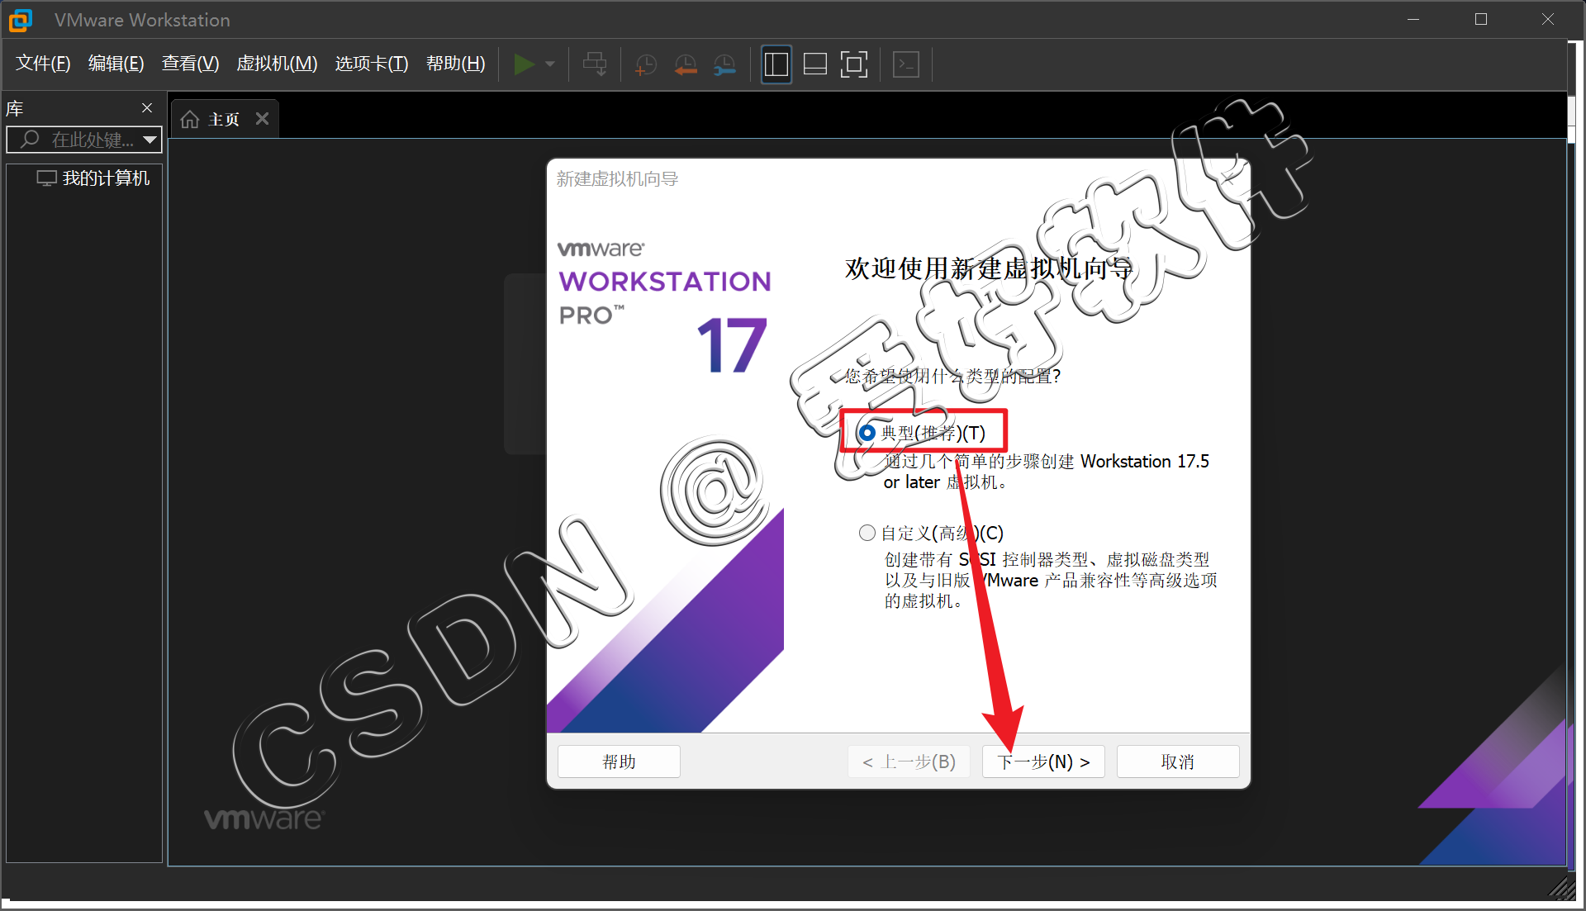Image resolution: width=1586 pixels, height=911 pixels.
Task: Enter full screen mode icon
Action: click(x=854, y=64)
